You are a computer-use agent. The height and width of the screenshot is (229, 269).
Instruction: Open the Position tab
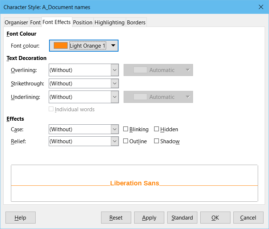coord(83,23)
